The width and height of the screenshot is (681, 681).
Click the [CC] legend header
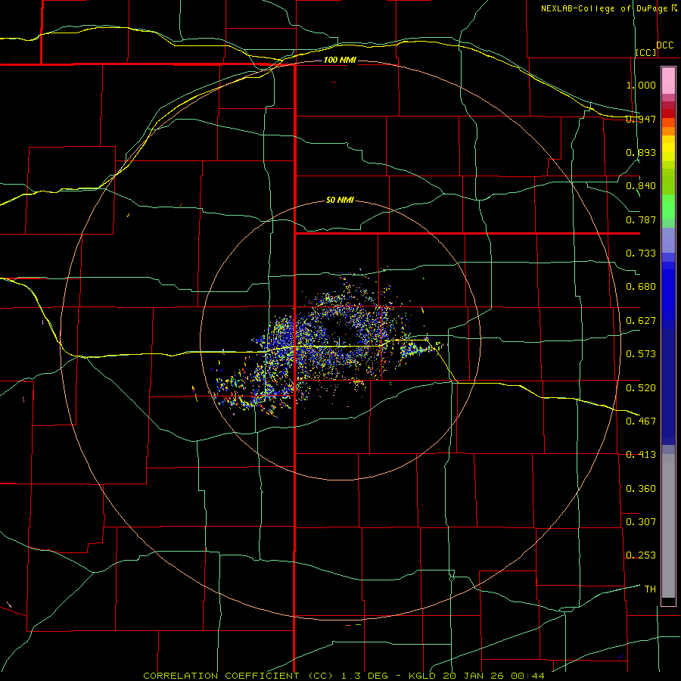point(646,52)
